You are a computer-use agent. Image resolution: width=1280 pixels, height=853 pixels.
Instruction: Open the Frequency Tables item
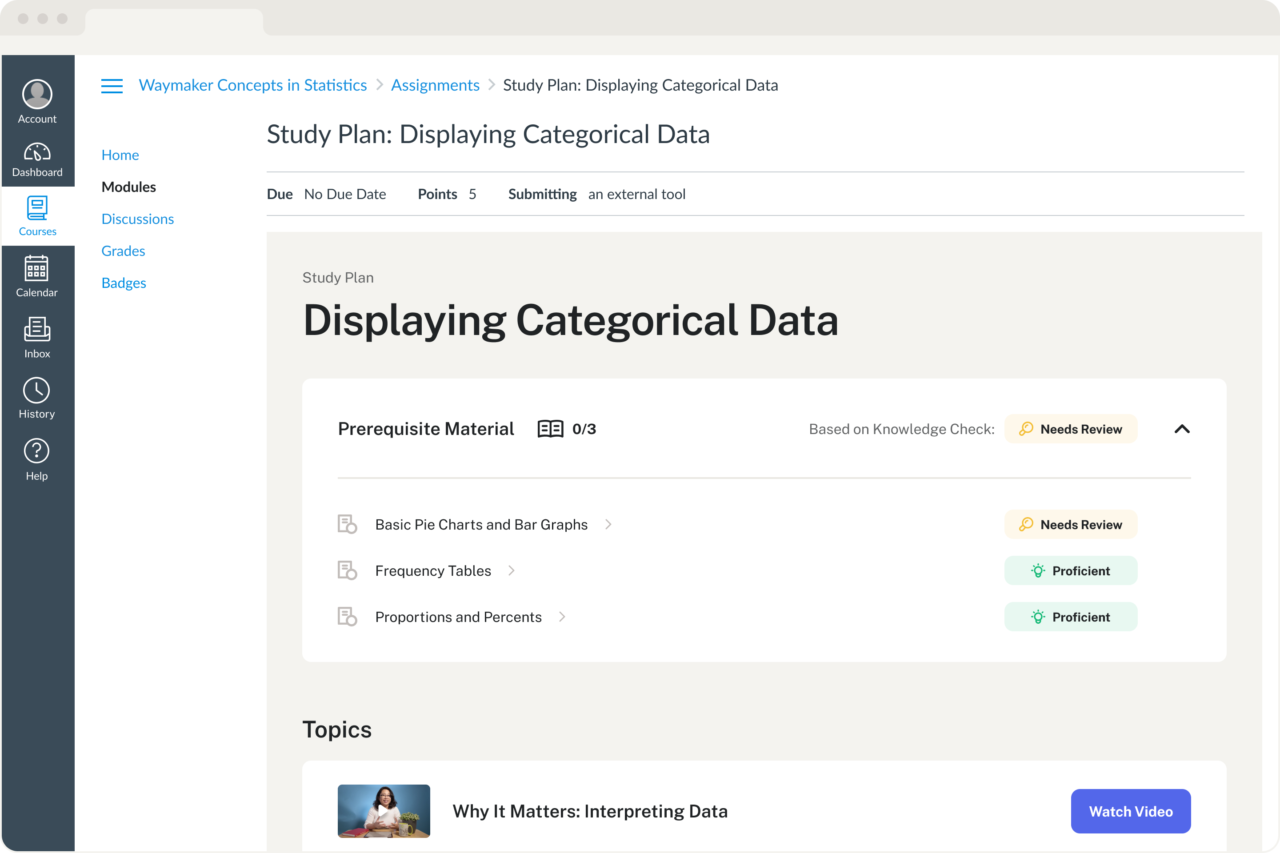pos(433,570)
